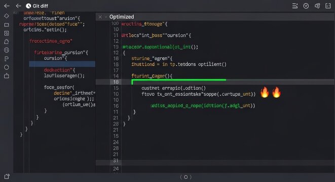
Task: Switch to the Optimized tab
Action: coord(122,17)
